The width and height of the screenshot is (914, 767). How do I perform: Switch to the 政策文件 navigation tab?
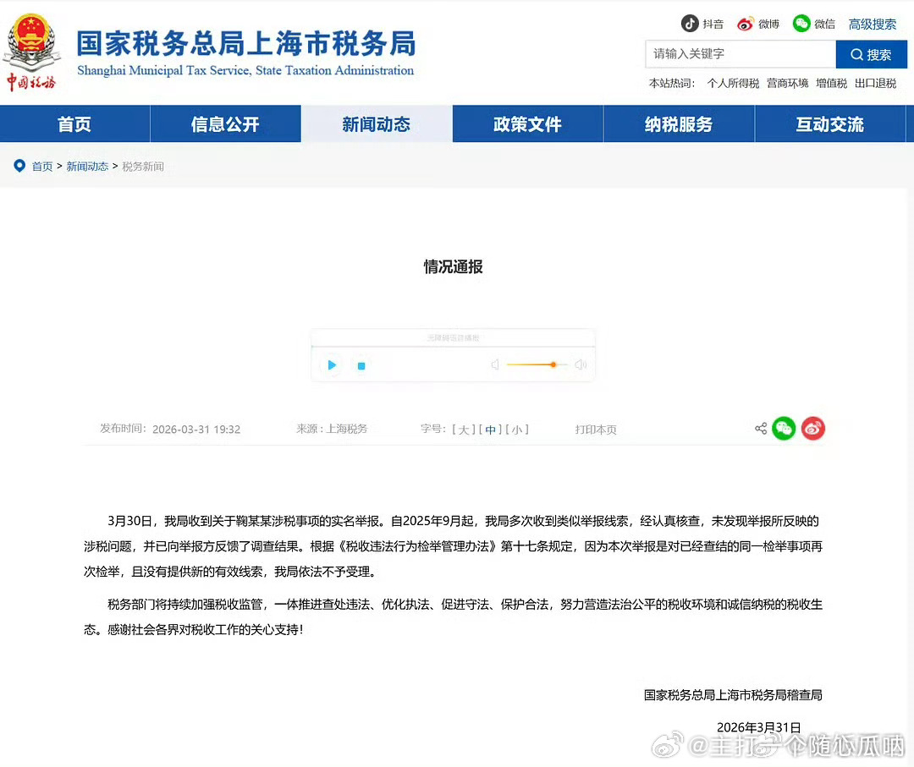[526, 123]
